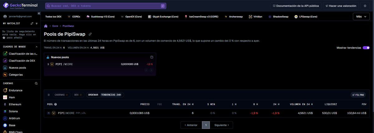Click the next arrow in Nuevos pools card
The height and width of the screenshot is (133, 374).
pos(151,70)
